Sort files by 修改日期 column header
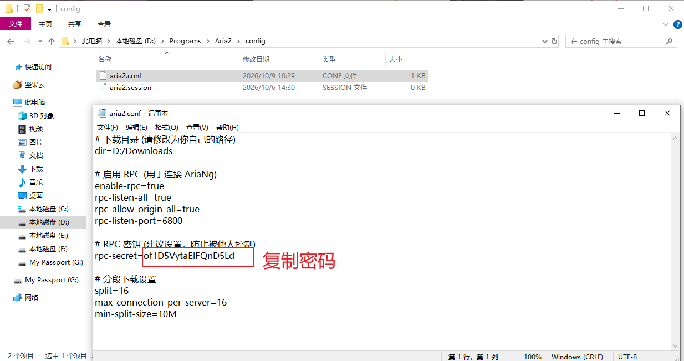 (x=279, y=59)
